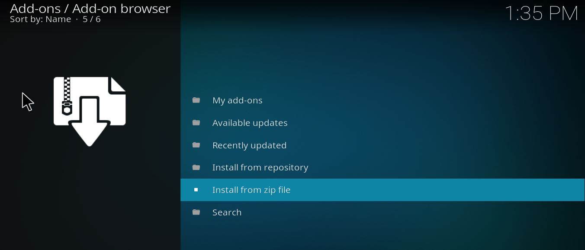Click the Add-ons / Add-on browser title
585x250 pixels.
coord(90,8)
